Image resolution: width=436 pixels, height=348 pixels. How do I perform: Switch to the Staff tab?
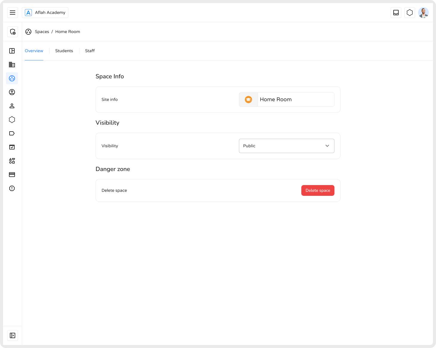(90, 51)
